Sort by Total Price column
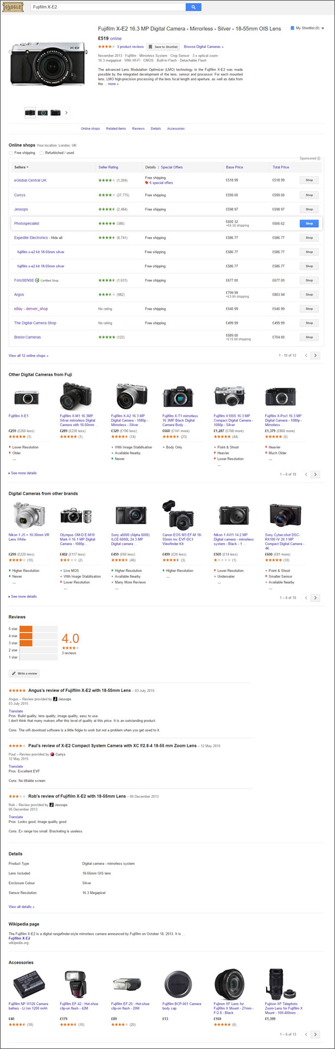 (x=281, y=167)
